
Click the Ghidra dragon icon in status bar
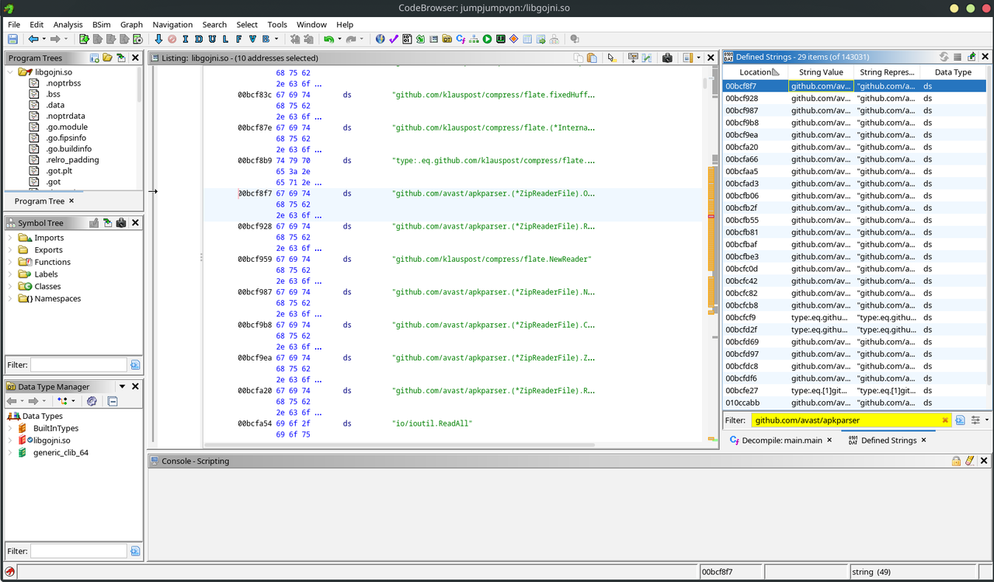pos(10,572)
